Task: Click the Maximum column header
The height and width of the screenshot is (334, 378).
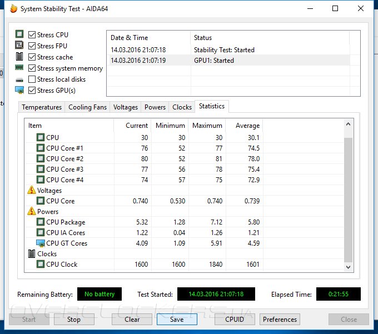Action: 207,126
